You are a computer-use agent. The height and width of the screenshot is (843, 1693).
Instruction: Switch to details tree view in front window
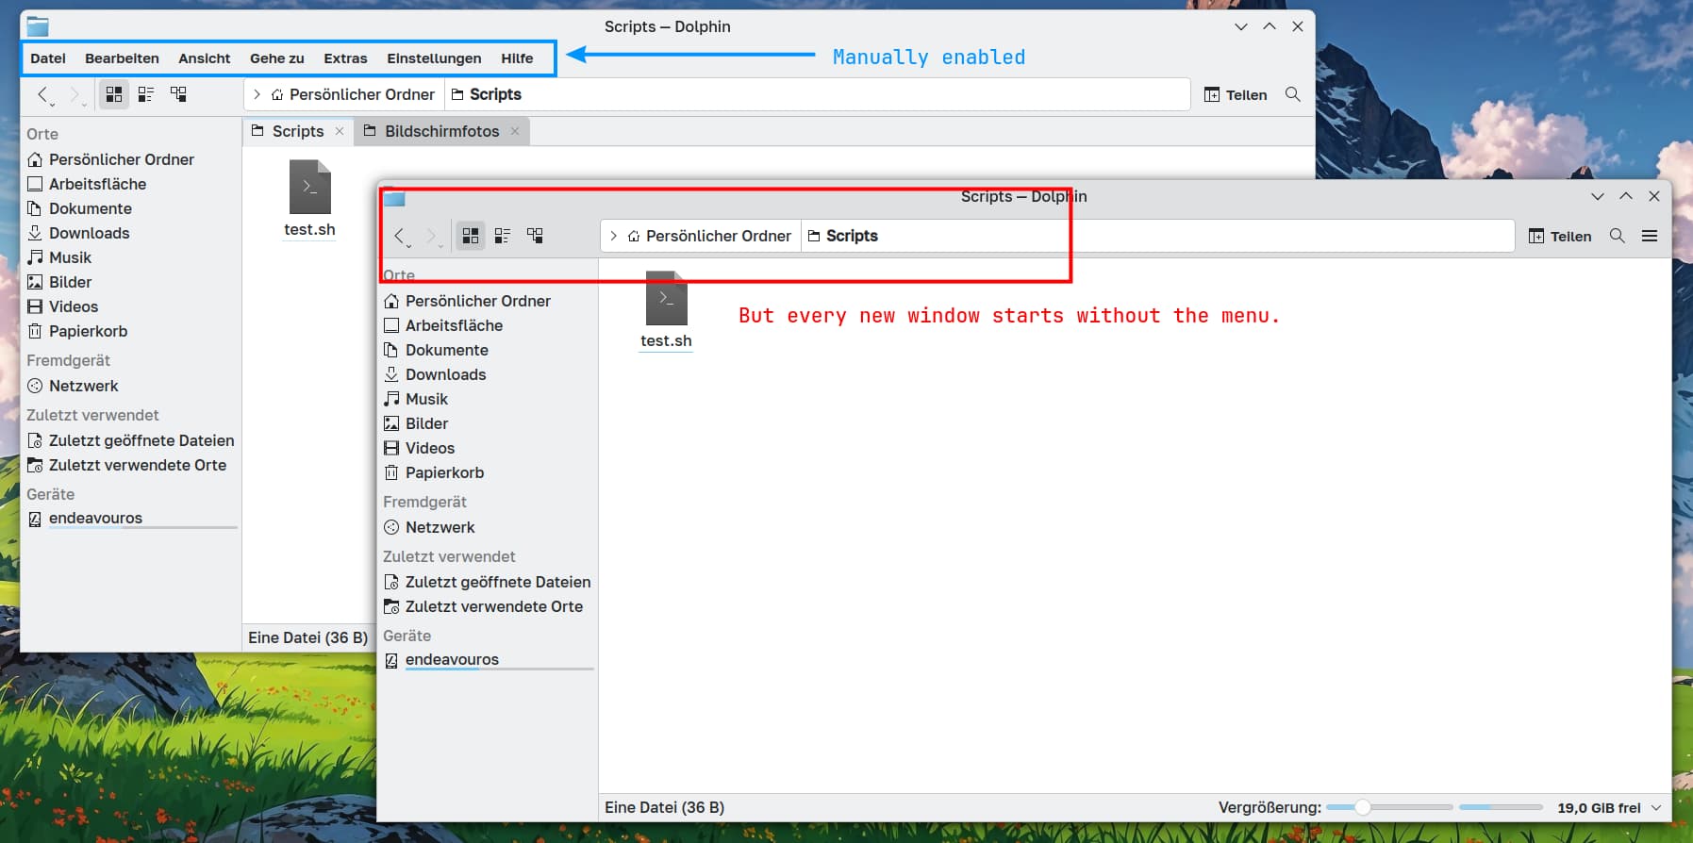coord(535,236)
